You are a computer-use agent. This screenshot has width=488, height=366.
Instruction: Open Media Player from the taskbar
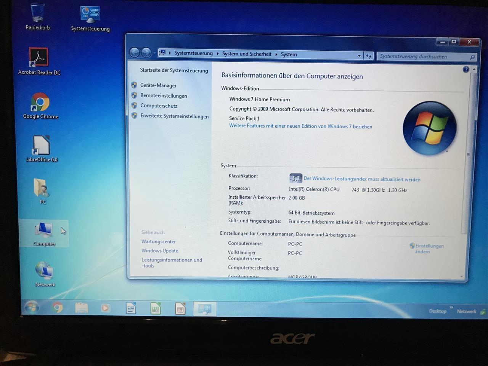(x=105, y=308)
